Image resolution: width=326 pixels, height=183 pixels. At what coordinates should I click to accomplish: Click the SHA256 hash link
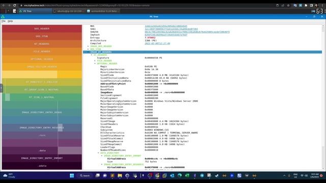[x=187, y=32]
